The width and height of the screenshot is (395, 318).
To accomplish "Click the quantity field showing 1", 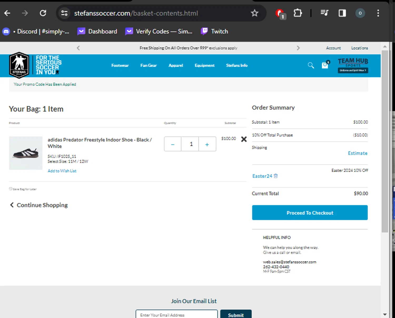I will (190, 144).
